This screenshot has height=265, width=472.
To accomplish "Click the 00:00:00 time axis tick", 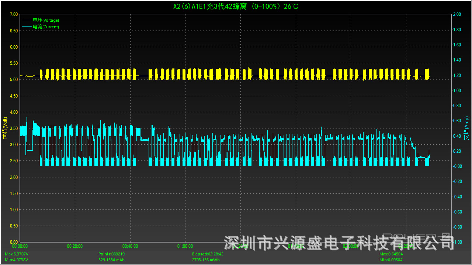I will [x=20, y=246].
